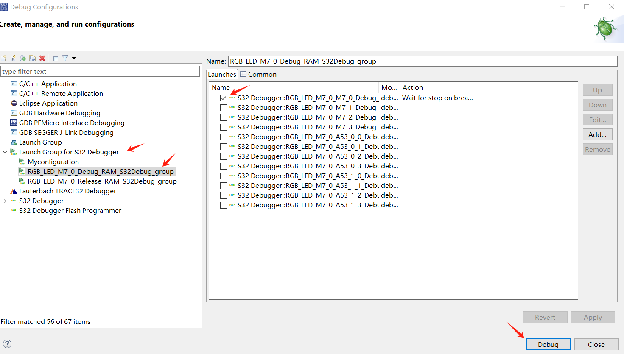Delete the selected launch configuration
624x354 pixels.
tap(42, 58)
